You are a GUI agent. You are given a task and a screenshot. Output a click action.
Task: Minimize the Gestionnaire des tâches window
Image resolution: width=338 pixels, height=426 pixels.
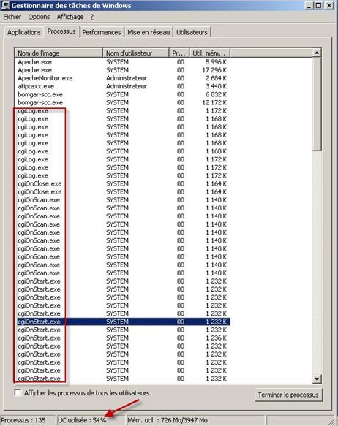coord(309,5)
